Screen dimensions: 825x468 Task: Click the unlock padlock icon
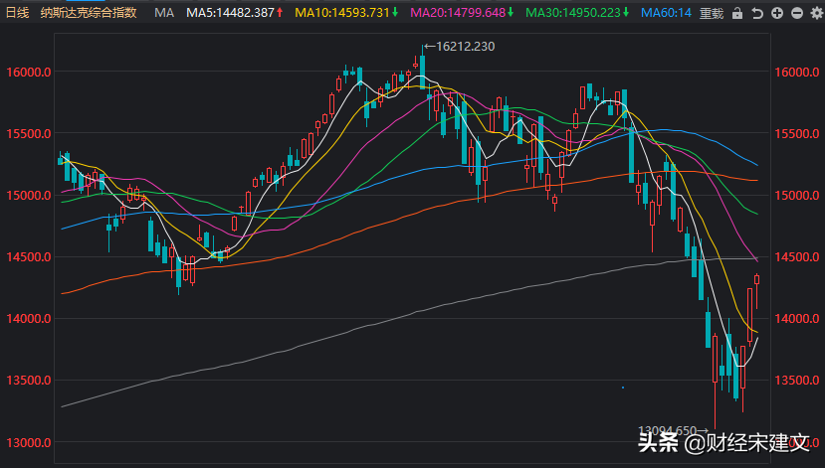(737, 13)
